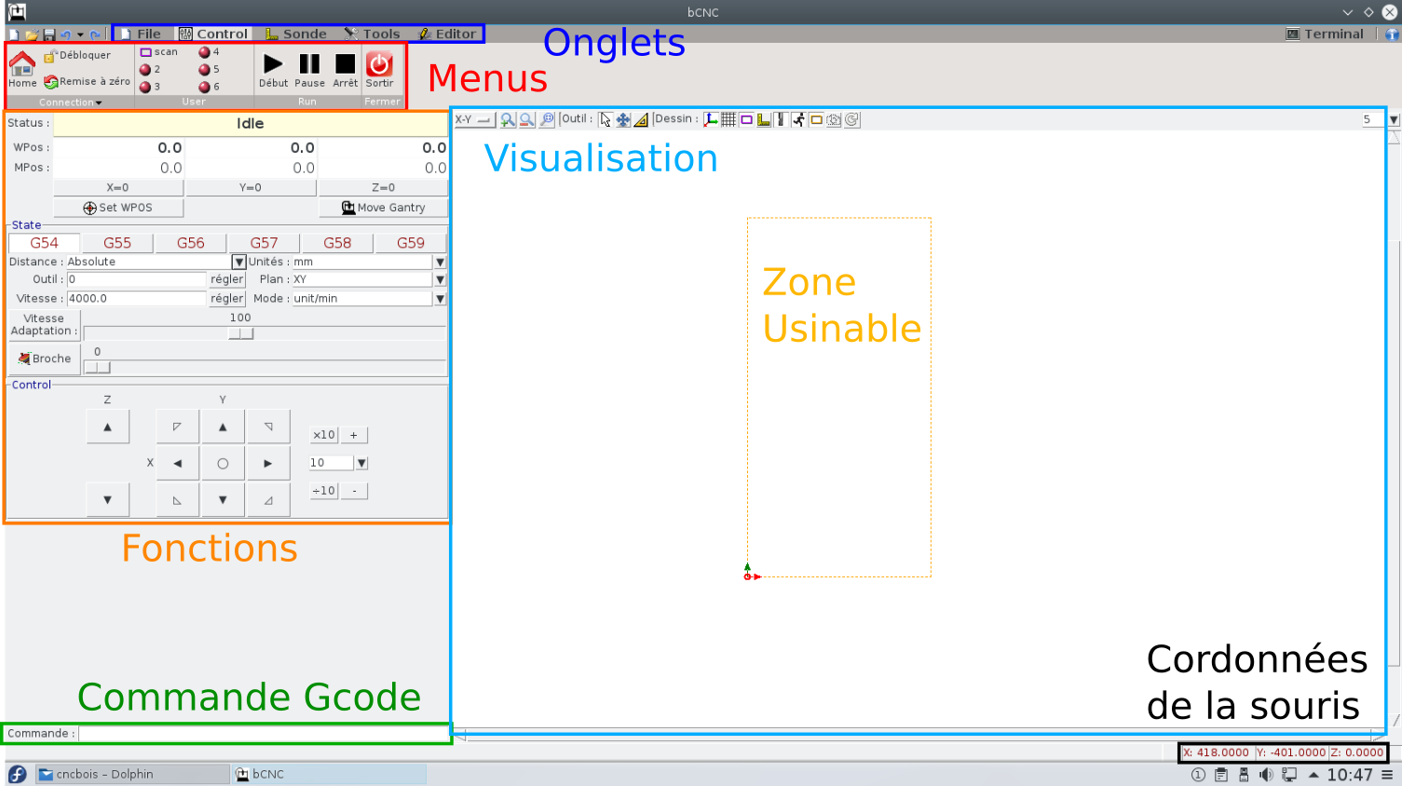Select the G55 coordinate system
The image size is (1402, 786).
pos(117,243)
